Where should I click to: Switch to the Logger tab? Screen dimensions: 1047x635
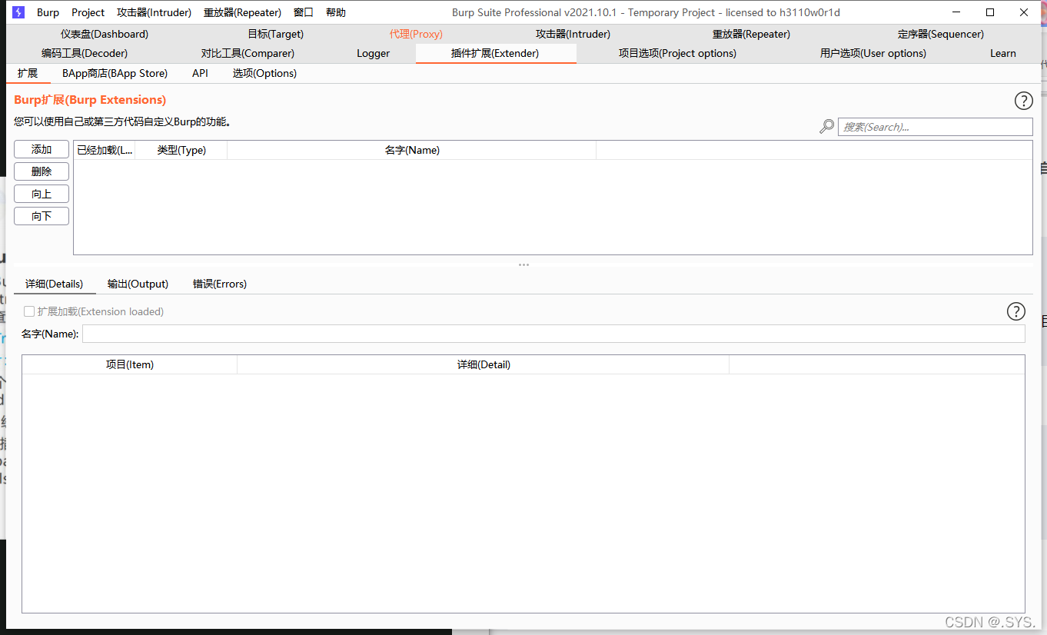point(373,53)
